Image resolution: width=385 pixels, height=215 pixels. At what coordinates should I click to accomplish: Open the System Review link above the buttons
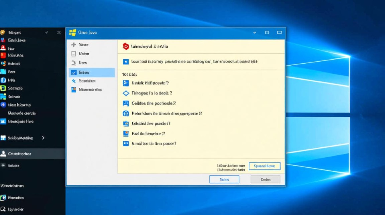coord(265,166)
